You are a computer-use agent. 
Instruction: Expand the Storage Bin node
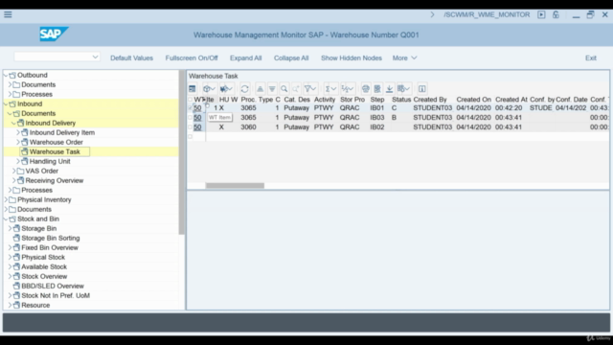11,228
